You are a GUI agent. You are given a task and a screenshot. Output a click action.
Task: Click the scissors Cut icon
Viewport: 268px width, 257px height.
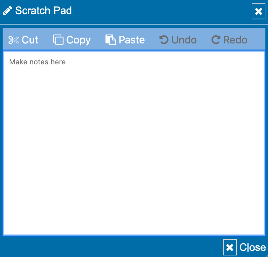point(14,39)
